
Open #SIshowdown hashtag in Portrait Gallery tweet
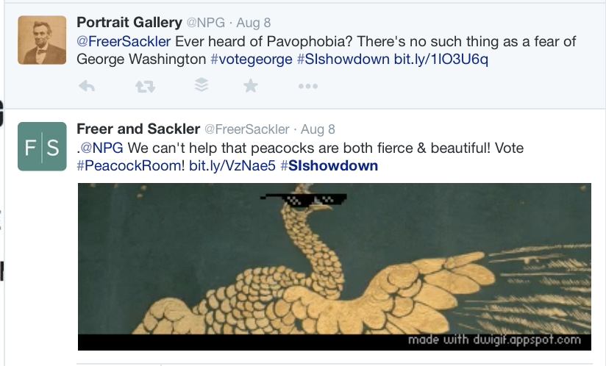point(342,59)
